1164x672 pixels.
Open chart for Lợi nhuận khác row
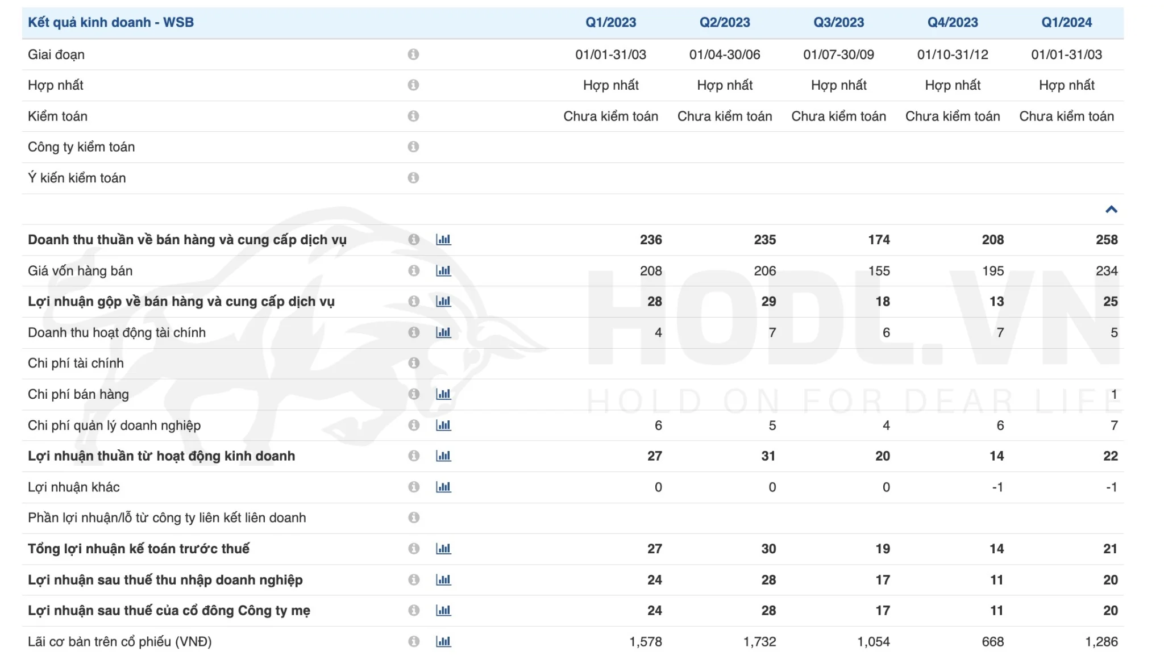(443, 487)
